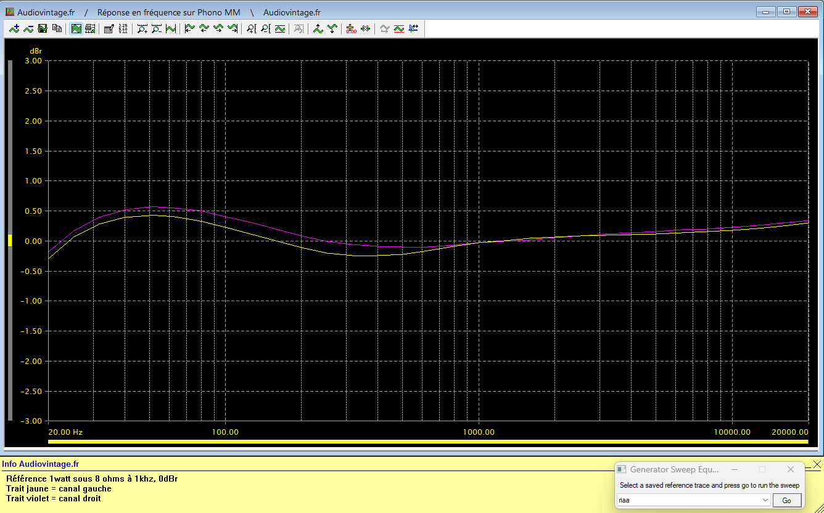This screenshot has height=513, width=824.
Task: Click the cursor marker 0.00 icon
Action: coord(351,28)
